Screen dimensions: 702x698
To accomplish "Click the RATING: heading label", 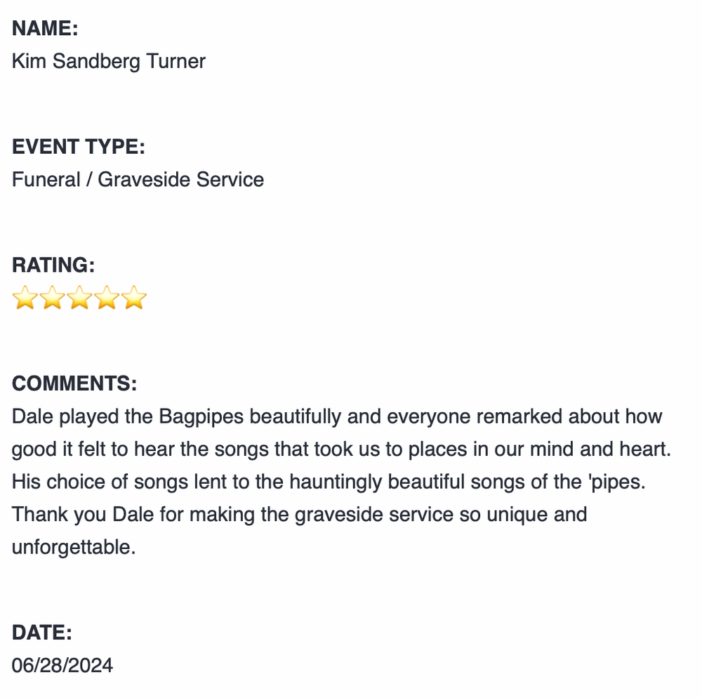I will [53, 265].
